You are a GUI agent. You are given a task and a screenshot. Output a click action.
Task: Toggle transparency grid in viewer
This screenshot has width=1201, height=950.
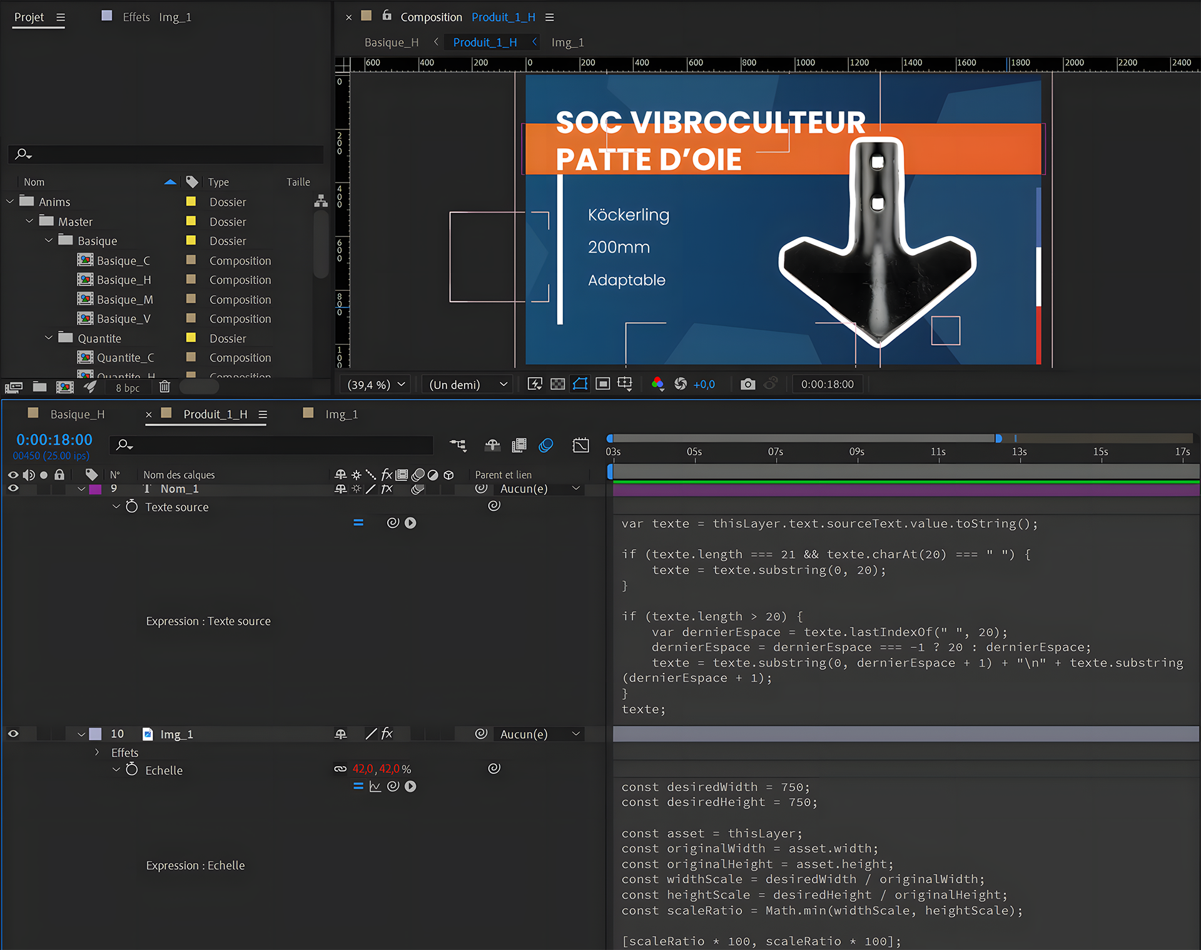tap(557, 384)
